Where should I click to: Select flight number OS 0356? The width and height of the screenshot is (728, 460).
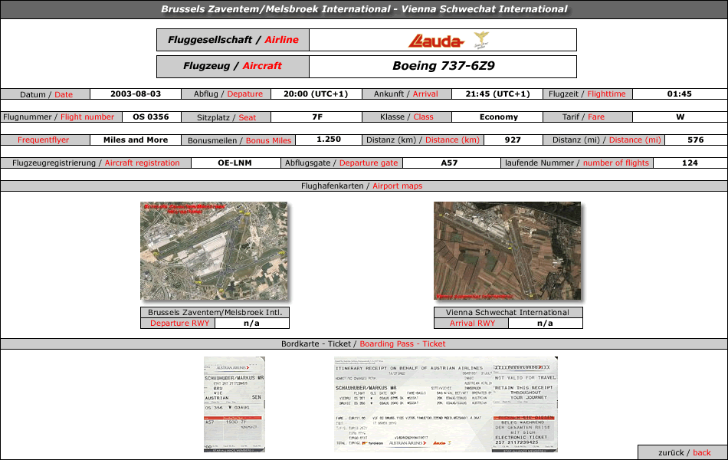[151, 117]
